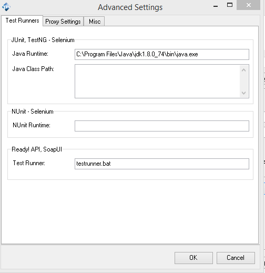Click the Class Path scroll up arrow
Image resolution: width=265 pixels, height=273 pixels.
coord(243,70)
